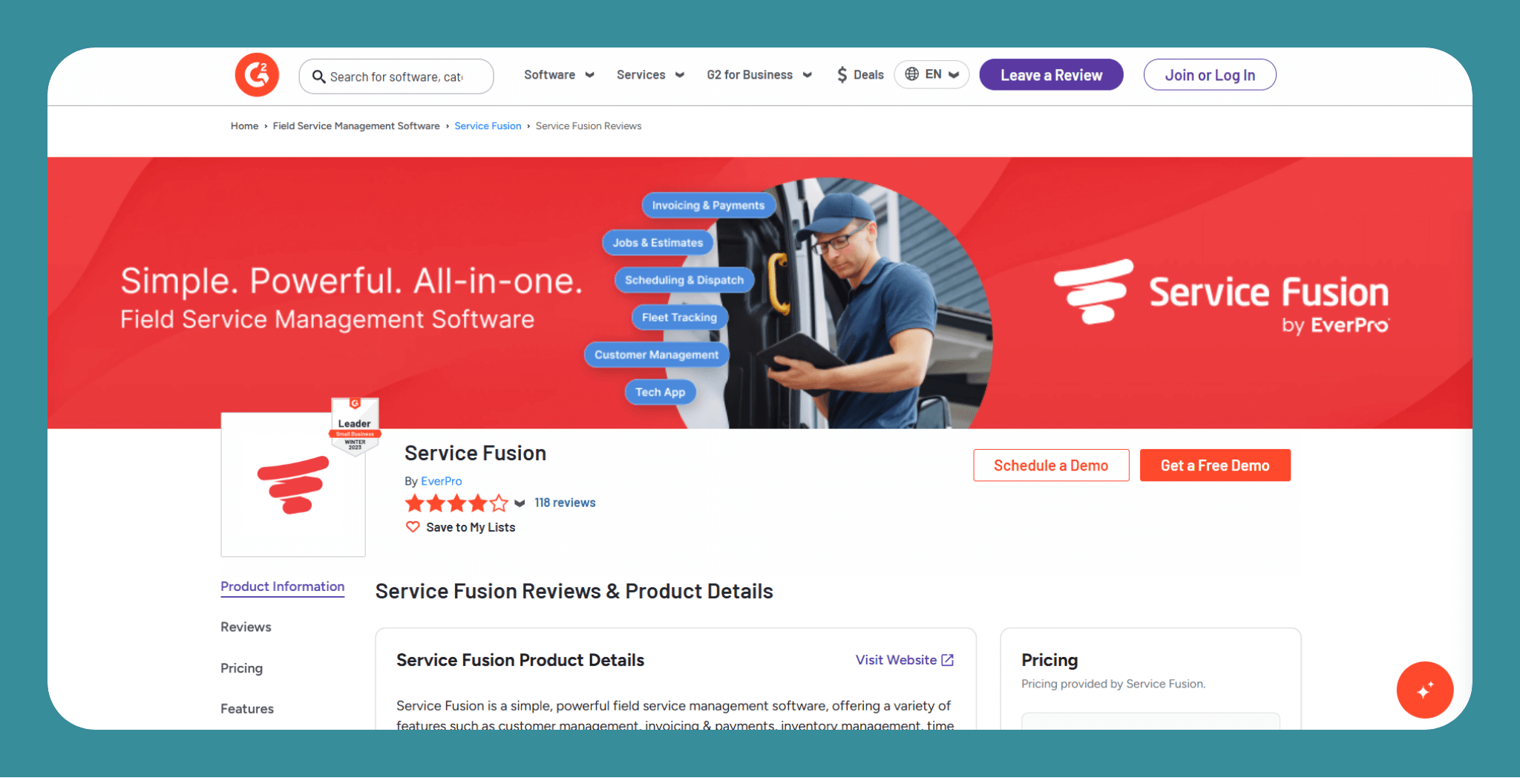Click the star rating row
Image resolution: width=1520 pixels, height=778 pixels.
point(456,503)
